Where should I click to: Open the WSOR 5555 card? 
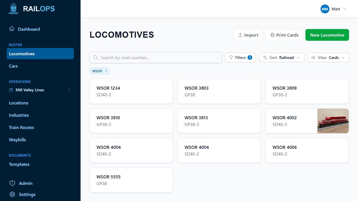click(131, 180)
